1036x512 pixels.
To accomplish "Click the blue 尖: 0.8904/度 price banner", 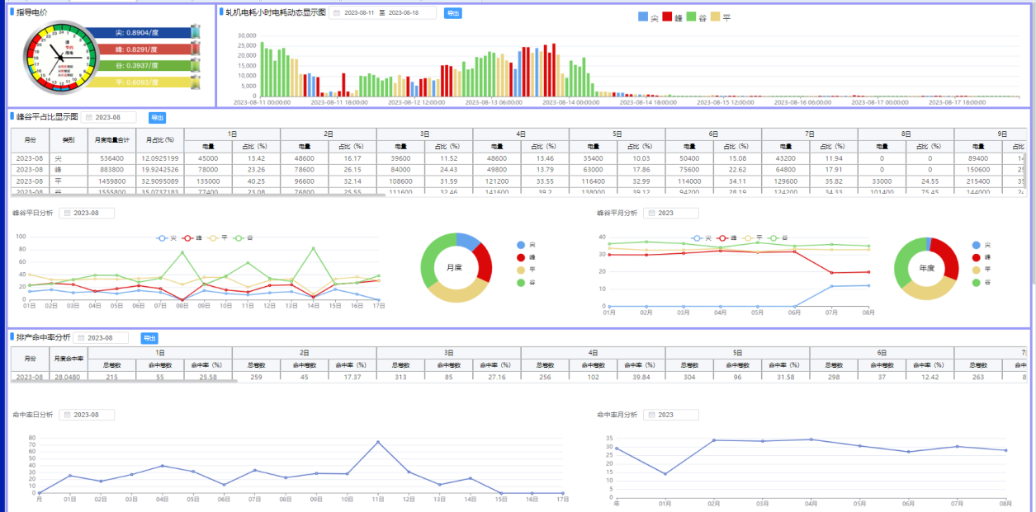I will [140, 33].
